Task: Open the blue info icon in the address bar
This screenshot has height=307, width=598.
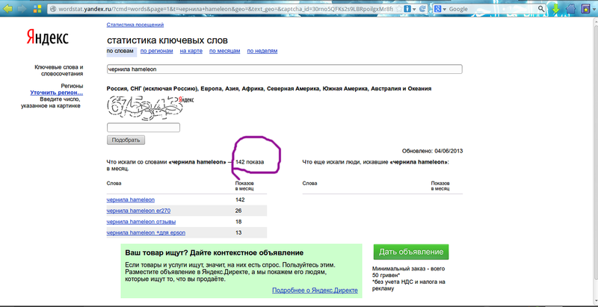Action: click(407, 8)
